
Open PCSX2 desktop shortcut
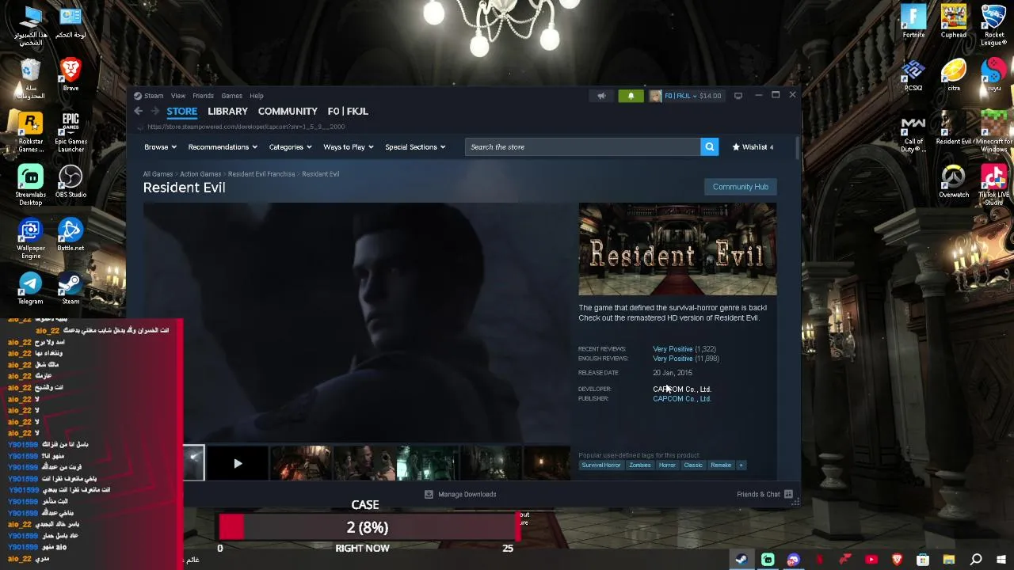point(913,75)
